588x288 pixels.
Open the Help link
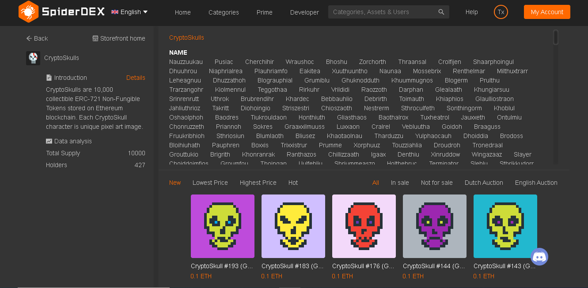[471, 12]
